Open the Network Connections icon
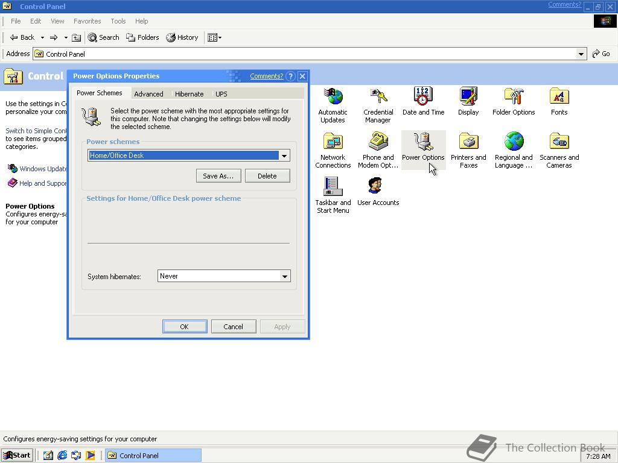This screenshot has width=618, height=463. point(333,150)
